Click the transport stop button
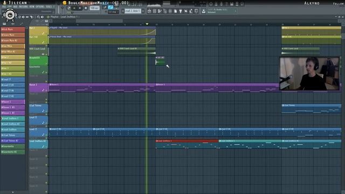Image resolution: width=345 pixels, height=194 pixels. coord(80,8)
